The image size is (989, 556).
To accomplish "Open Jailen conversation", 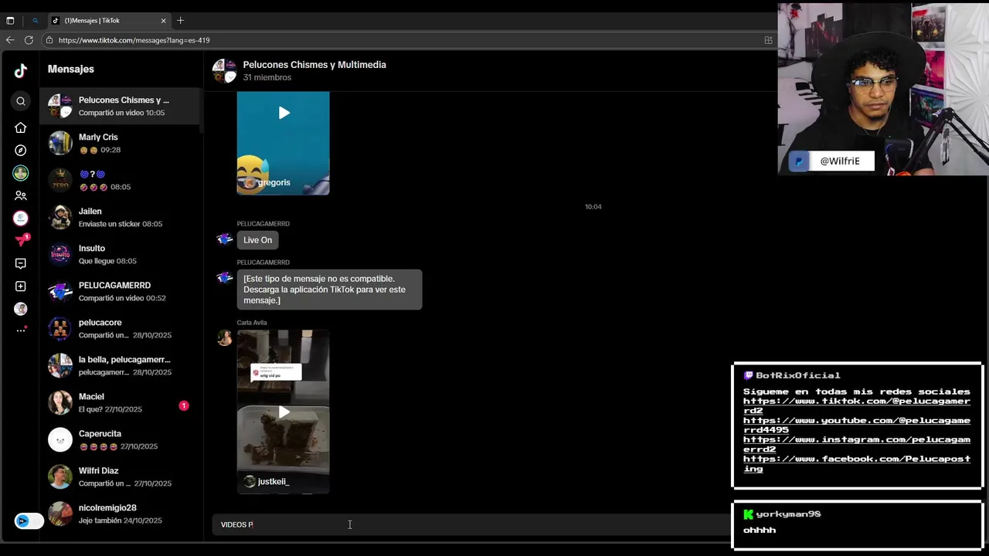I will pyautogui.click(x=120, y=217).
